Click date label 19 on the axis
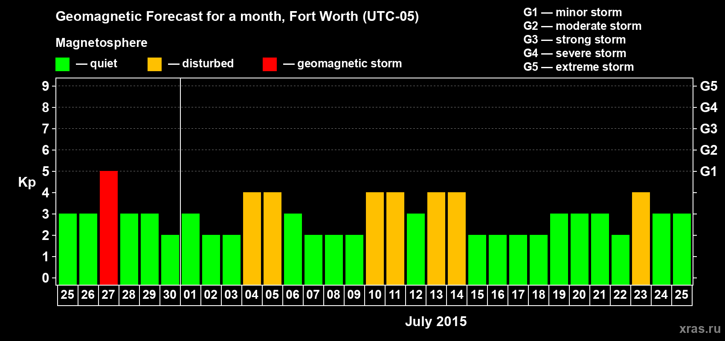 coord(559,295)
